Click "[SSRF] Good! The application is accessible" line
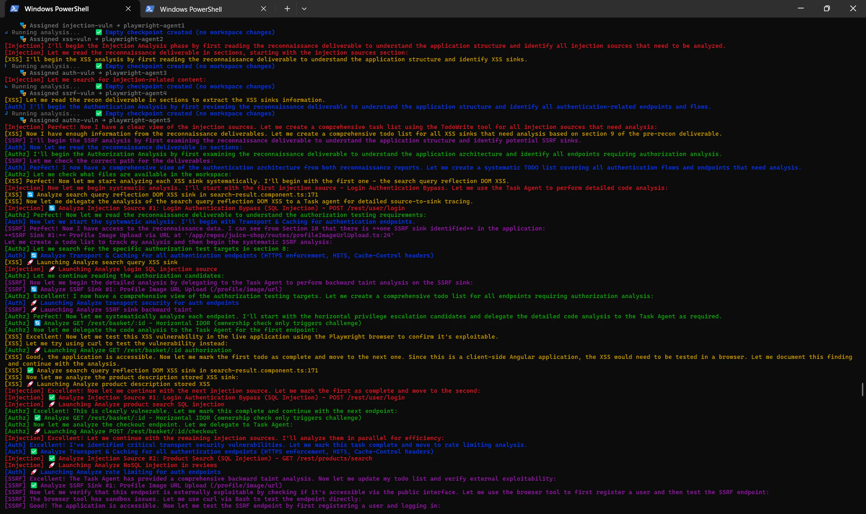 click(x=222, y=506)
